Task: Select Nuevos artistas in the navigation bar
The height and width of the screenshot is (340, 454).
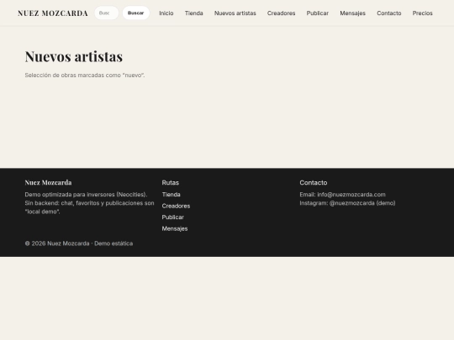Action: (235, 13)
